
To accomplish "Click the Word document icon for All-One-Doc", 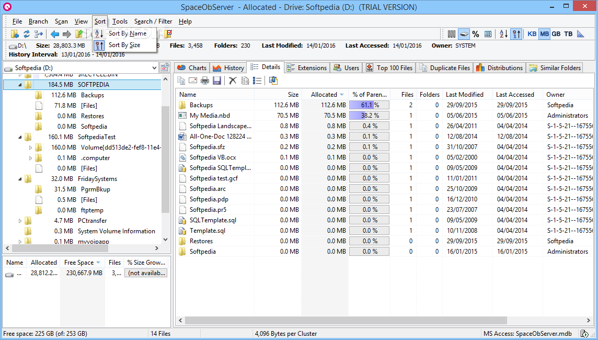I will tap(182, 137).
